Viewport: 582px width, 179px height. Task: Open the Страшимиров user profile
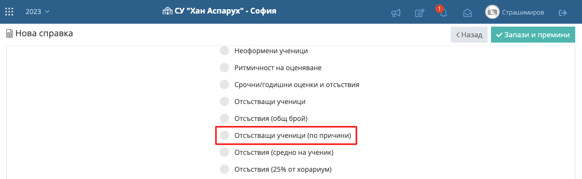(x=523, y=13)
